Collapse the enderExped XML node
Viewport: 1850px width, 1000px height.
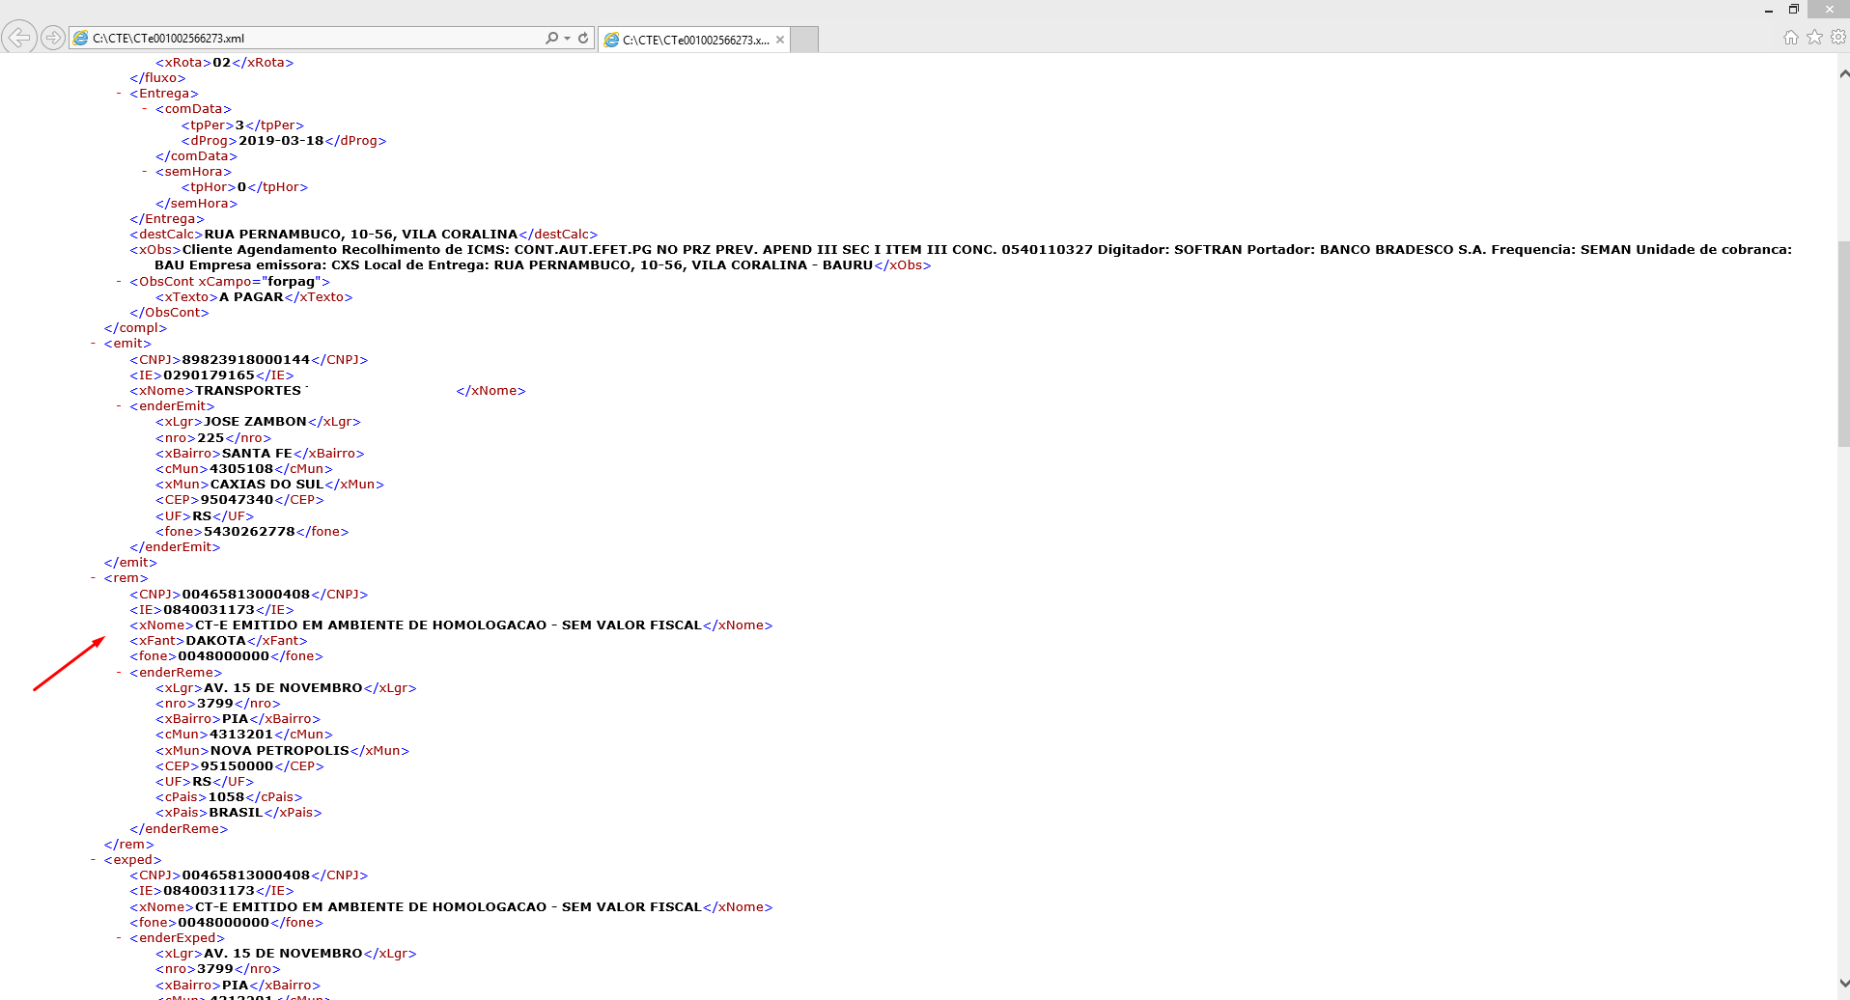[x=119, y=938]
